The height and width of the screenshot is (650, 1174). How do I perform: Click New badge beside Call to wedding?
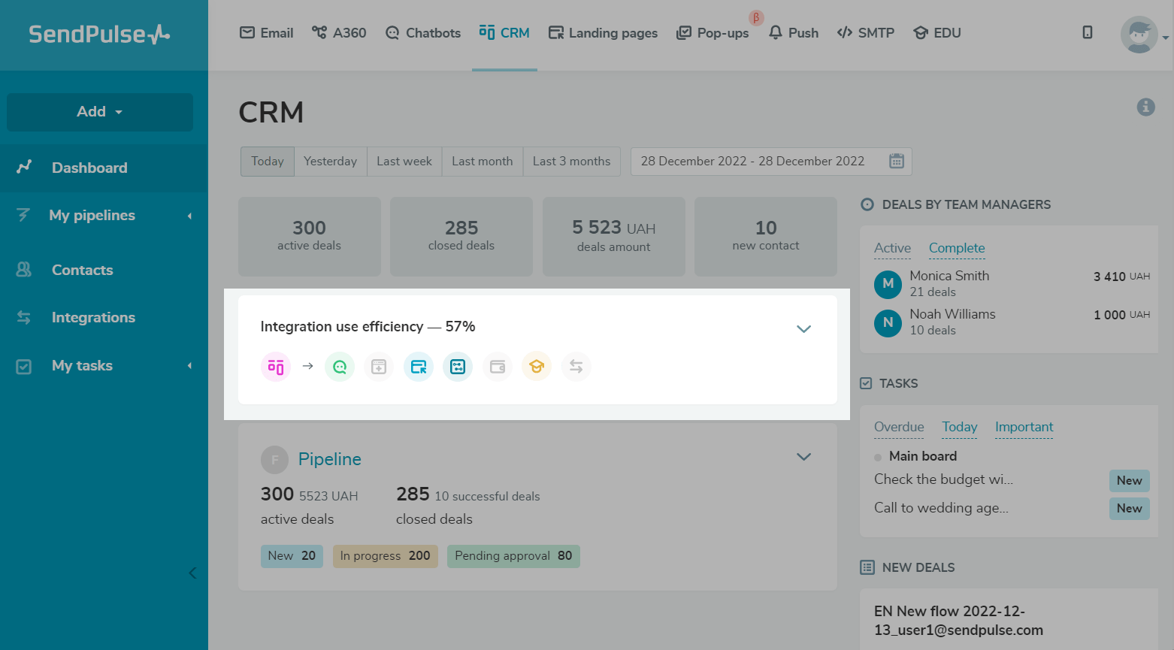tap(1130, 509)
